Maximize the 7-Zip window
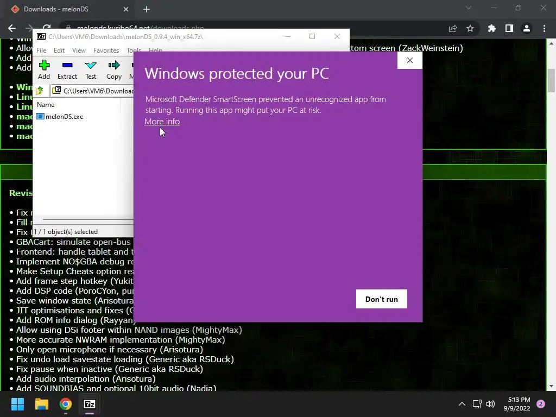 coord(312,36)
